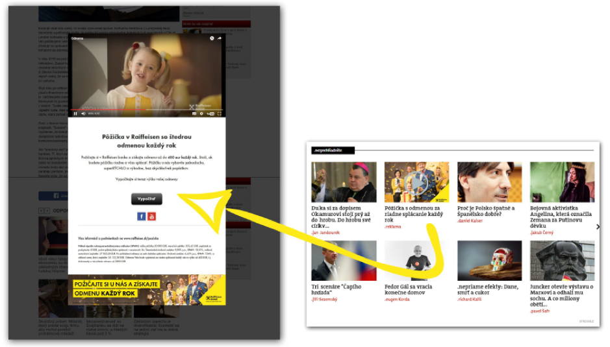Click the 'Požičajte si u nás' yellow banner

pyautogui.click(x=147, y=290)
